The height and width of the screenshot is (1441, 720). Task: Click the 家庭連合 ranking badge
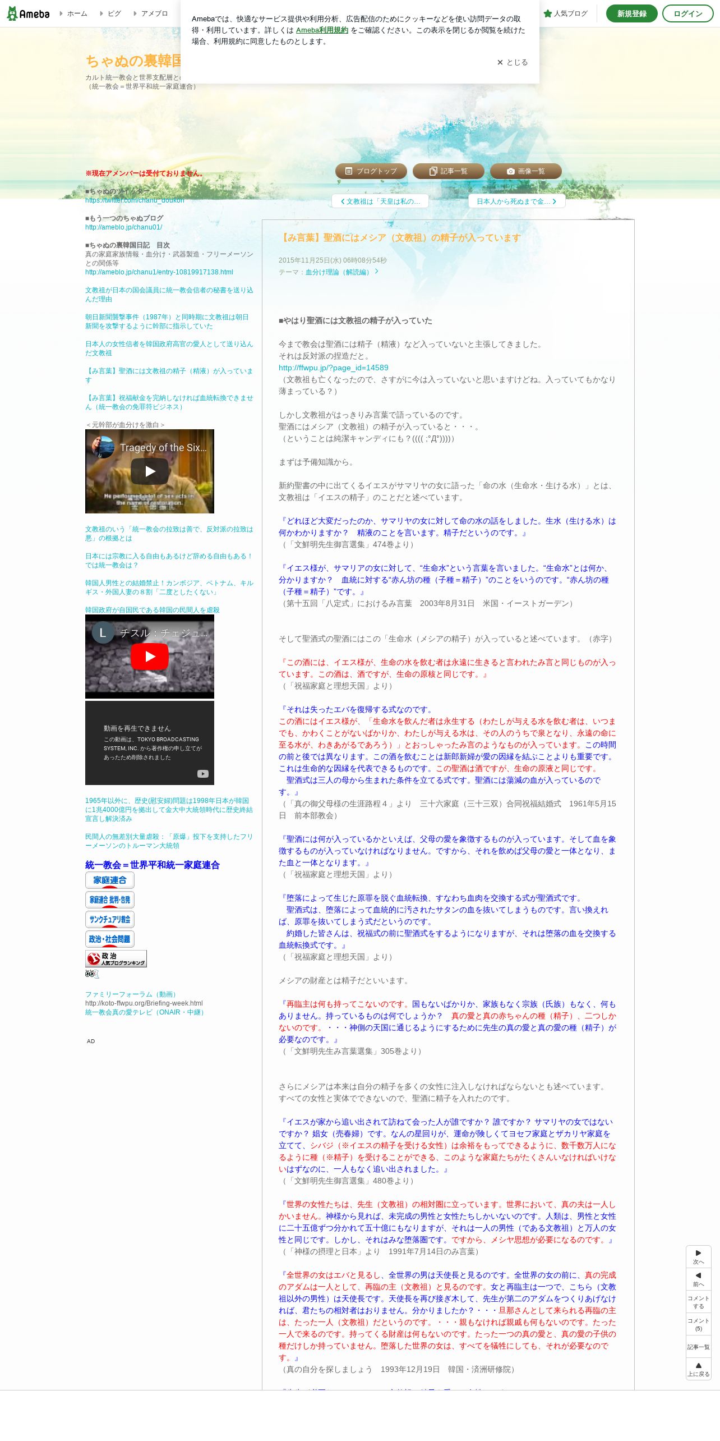(x=110, y=880)
